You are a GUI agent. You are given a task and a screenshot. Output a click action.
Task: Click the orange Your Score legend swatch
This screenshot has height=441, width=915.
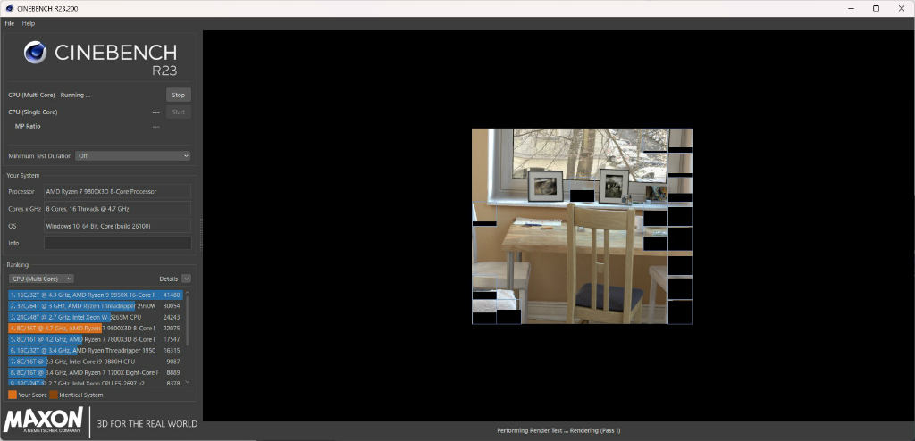pyautogui.click(x=13, y=395)
